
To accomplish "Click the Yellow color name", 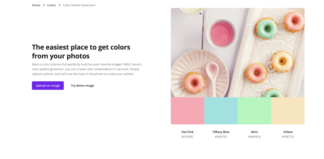I will (x=288, y=132).
